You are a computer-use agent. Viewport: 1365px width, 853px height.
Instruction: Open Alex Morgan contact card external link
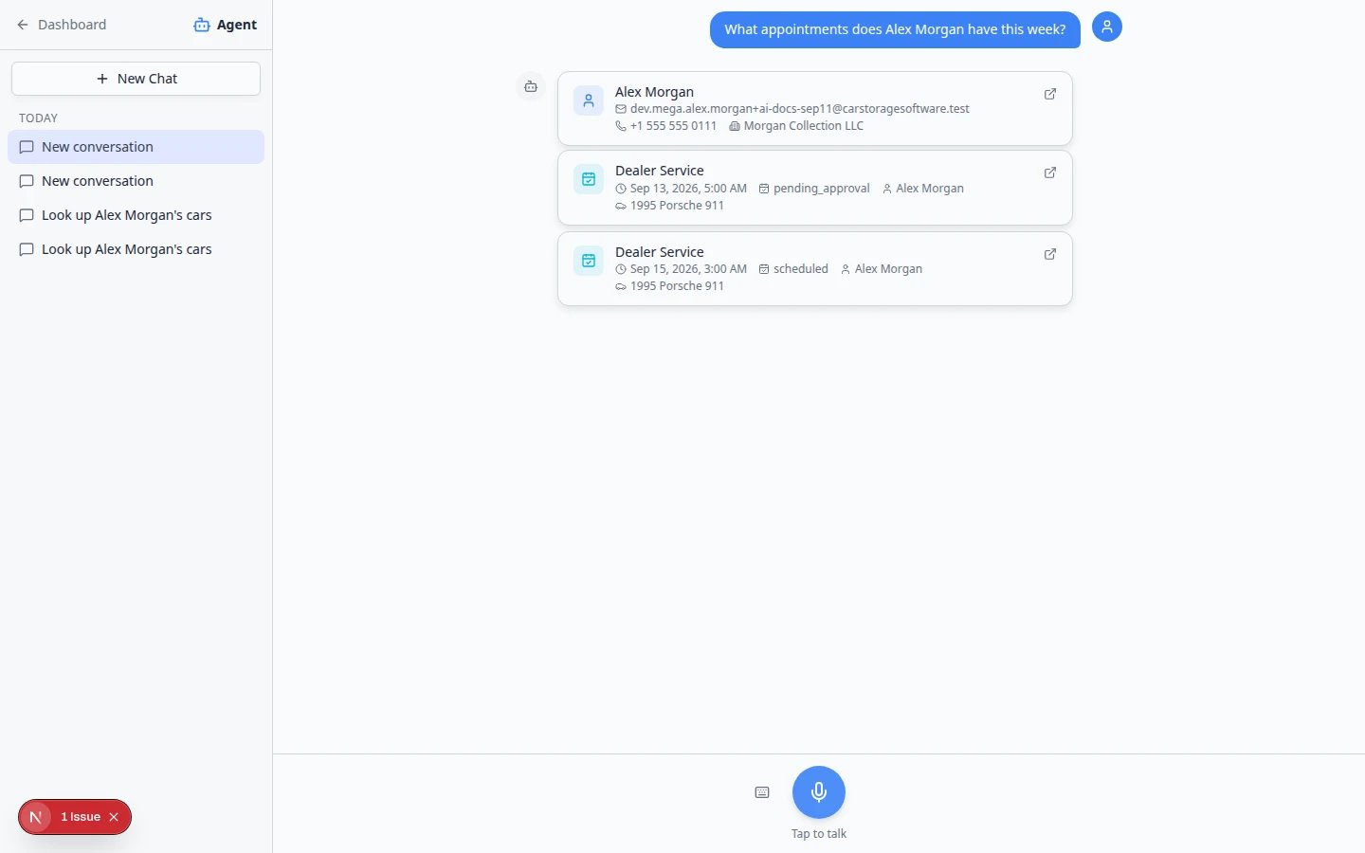pos(1050,94)
